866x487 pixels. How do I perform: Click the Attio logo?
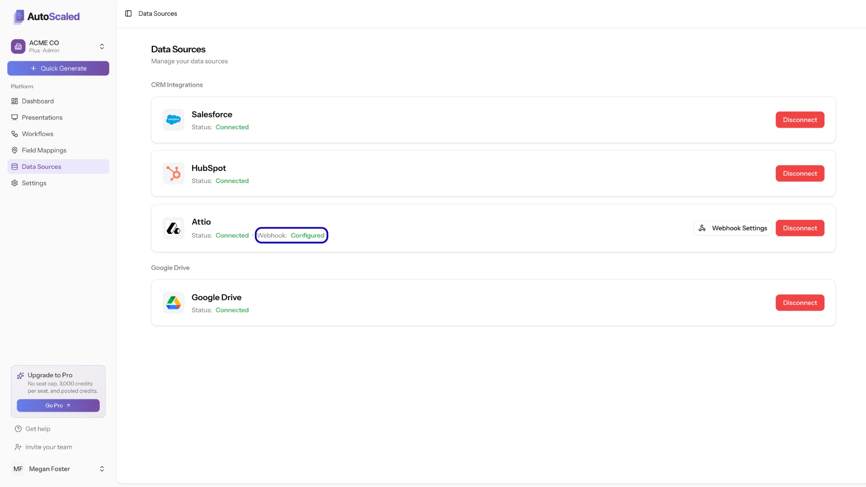click(x=173, y=228)
